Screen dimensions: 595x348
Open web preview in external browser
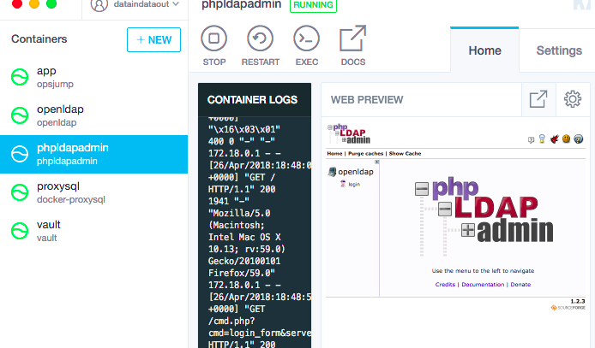tap(538, 100)
